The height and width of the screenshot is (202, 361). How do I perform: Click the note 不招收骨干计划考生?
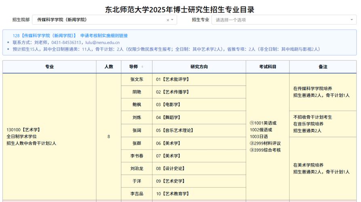tap(312, 117)
